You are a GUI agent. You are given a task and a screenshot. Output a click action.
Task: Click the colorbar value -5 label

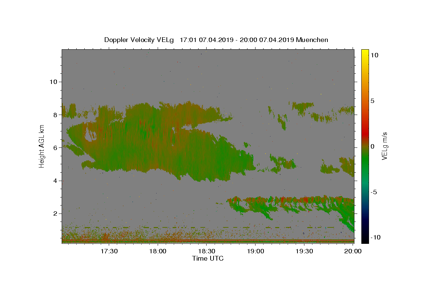click(x=374, y=192)
